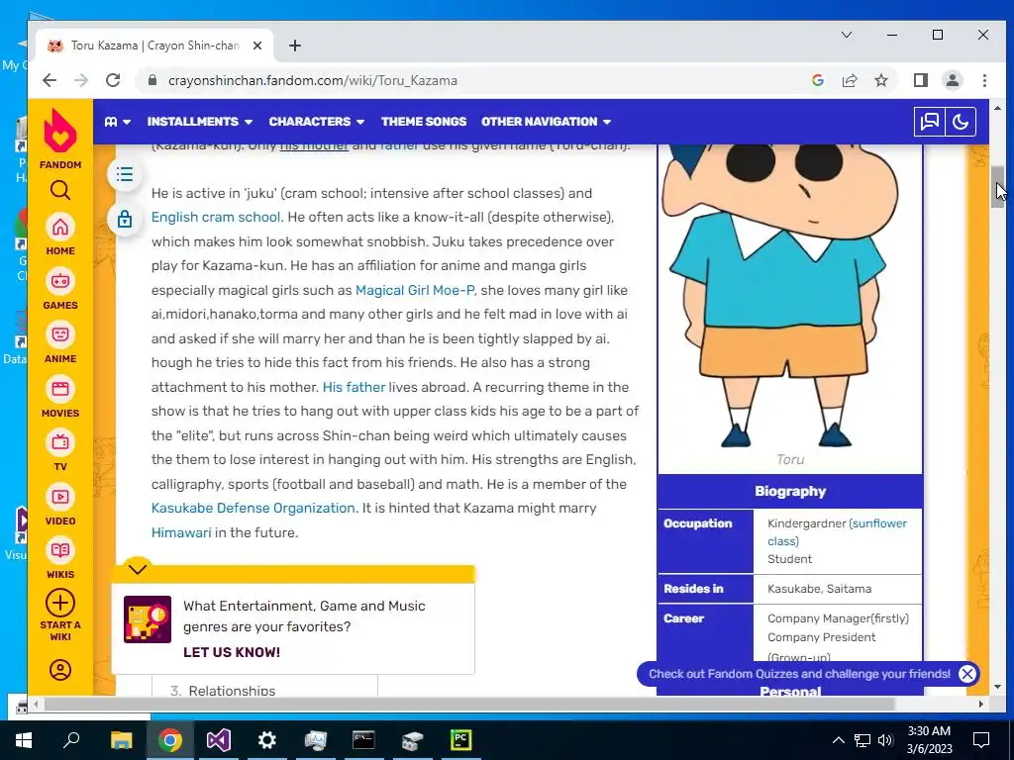This screenshot has height=760, width=1014.
Task: Open the Settings gear in taskbar
Action: tap(266, 740)
